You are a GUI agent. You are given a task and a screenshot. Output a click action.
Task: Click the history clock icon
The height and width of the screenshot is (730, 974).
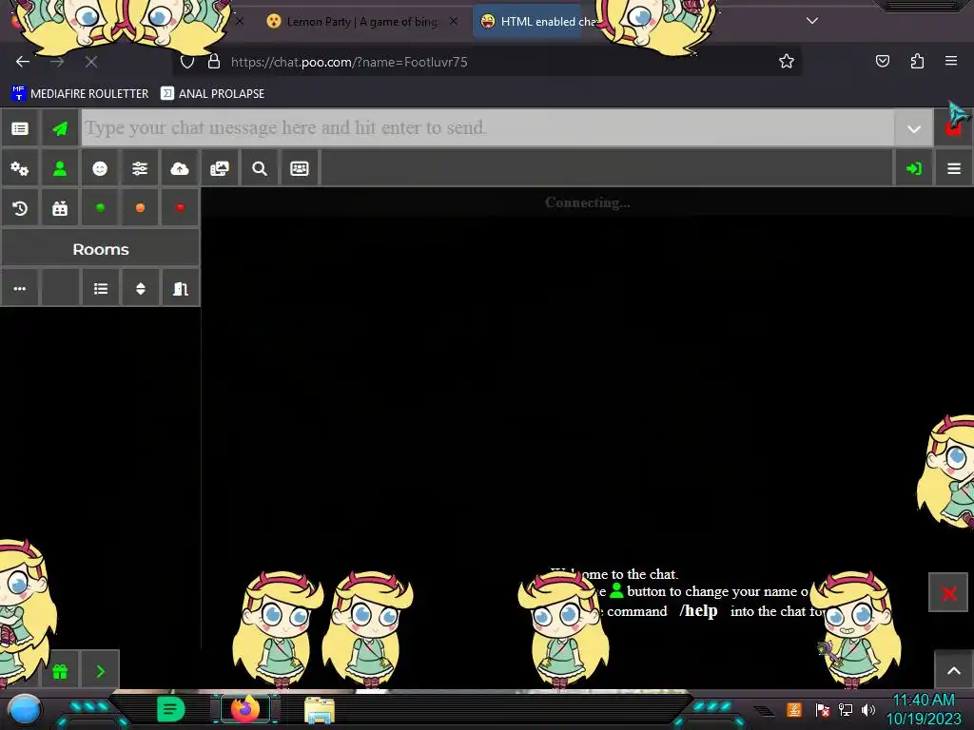click(x=20, y=208)
